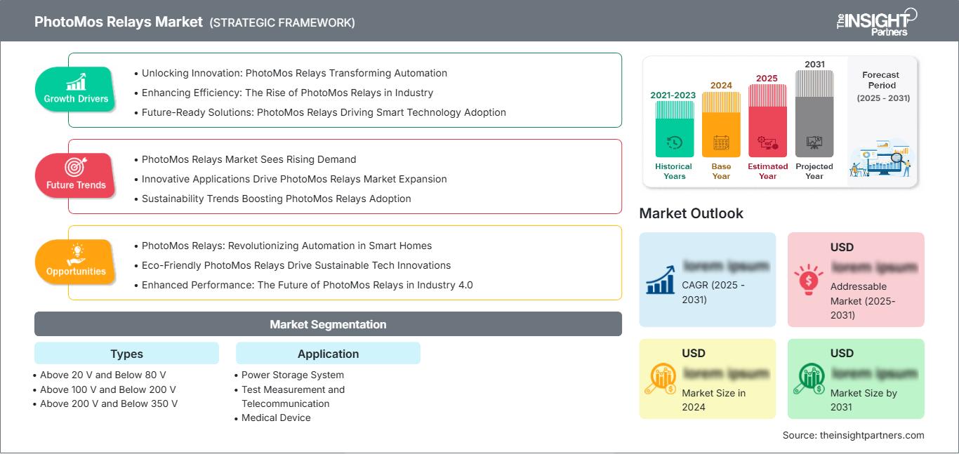The image size is (959, 454).
Task: Click 'Sustainability Trends Boosting' trend line
Action: pos(277,199)
